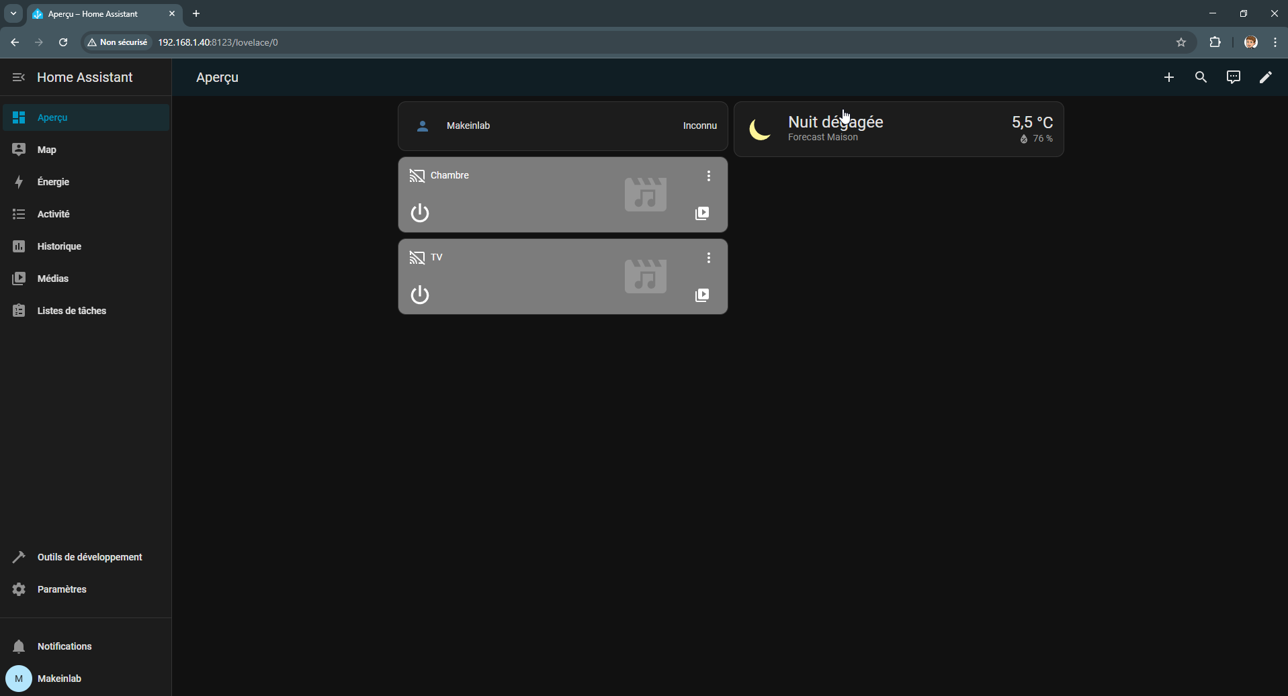Browse media on the TV card
This screenshot has width=1288, height=696.
[701, 295]
